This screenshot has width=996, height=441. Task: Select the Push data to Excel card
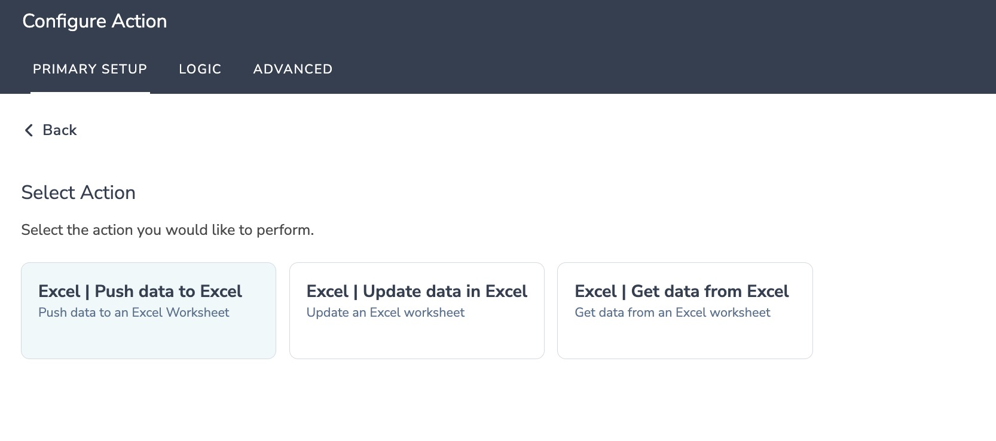pyautogui.click(x=148, y=311)
